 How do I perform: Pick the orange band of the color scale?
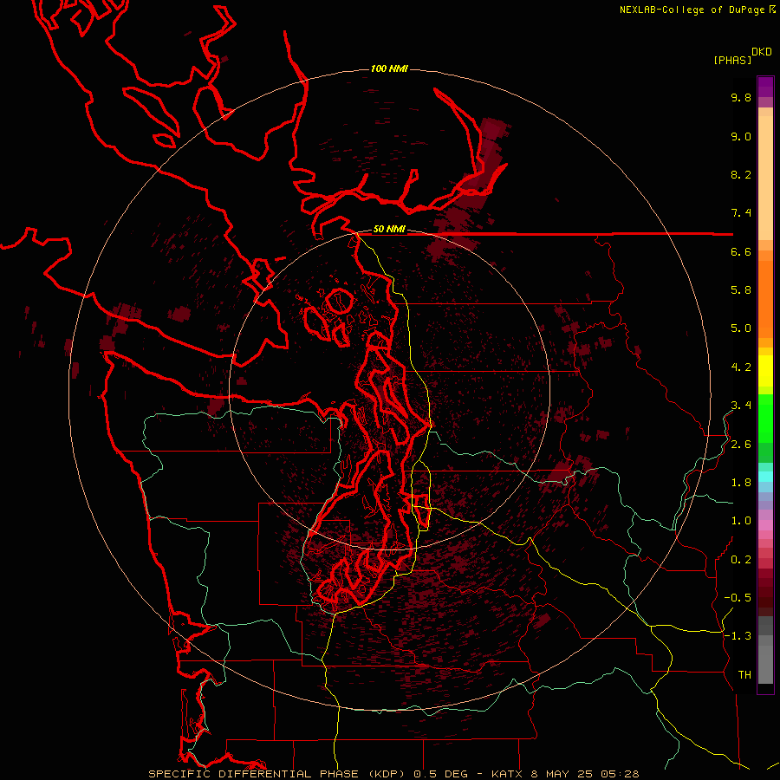[765, 298]
